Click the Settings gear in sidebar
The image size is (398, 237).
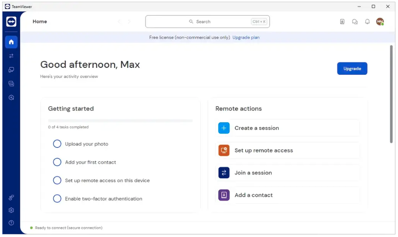coord(11,210)
